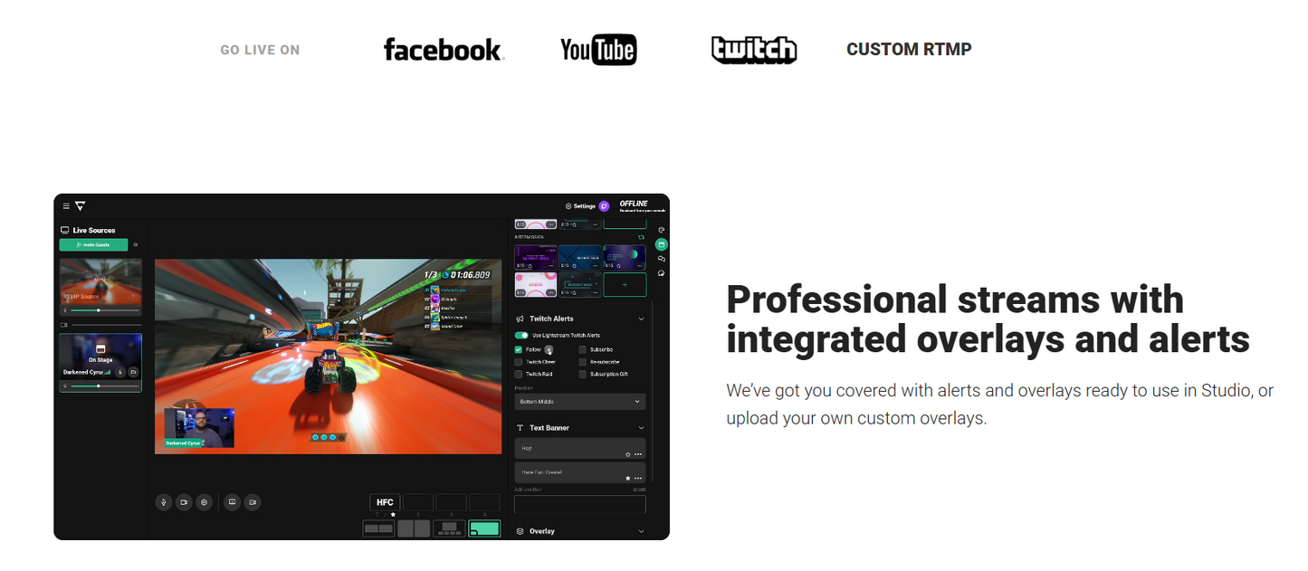Collapse the Twitch Alerts section
Viewport: 1308px width, 571px height.
(x=641, y=319)
